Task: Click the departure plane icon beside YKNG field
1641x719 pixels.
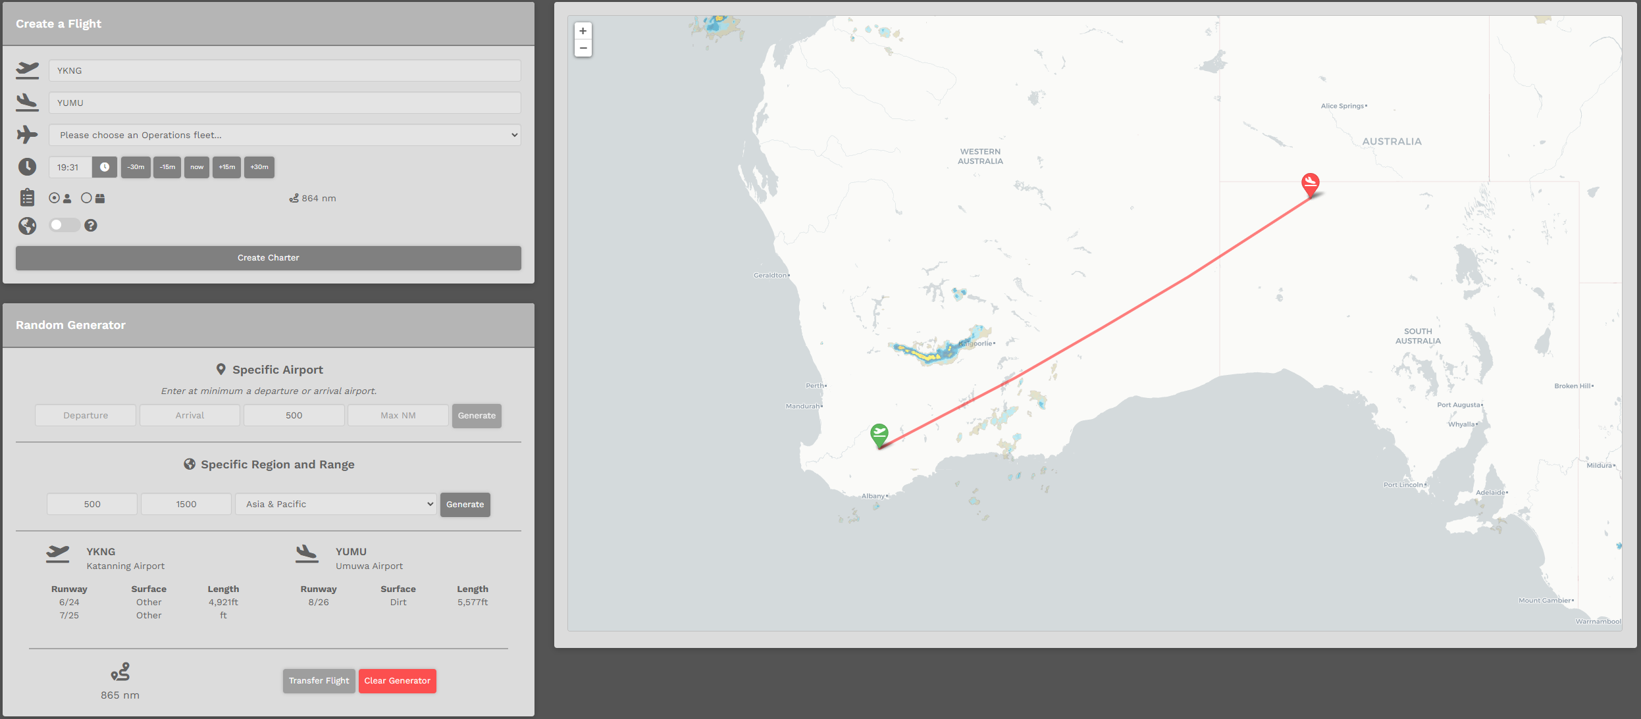Action: (x=27, y=70)
